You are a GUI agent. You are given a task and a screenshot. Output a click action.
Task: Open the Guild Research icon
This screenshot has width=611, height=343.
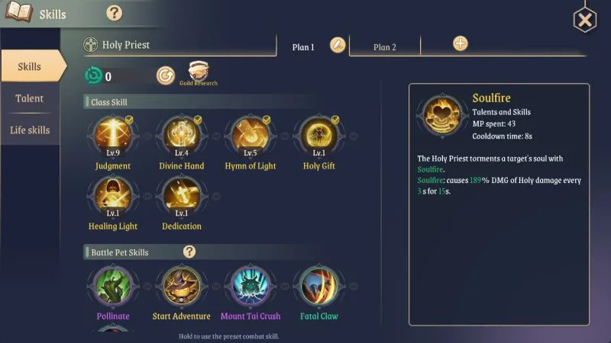(x=199, y=73)
